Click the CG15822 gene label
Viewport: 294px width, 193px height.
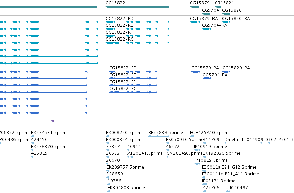pos(115,3)
